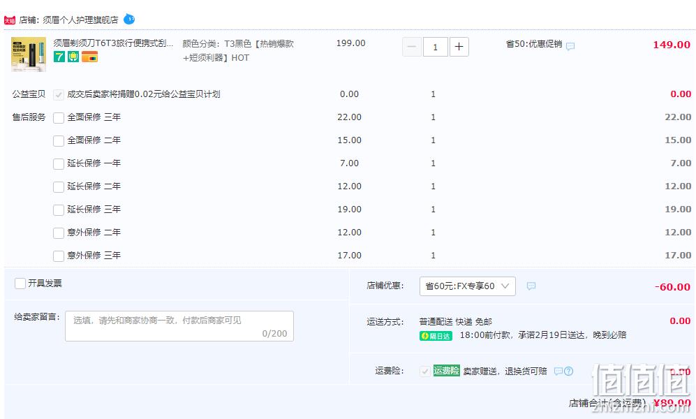The height and width of the screenshot is (419, 696).
Task: Click the speech bubble icon after 退换货可赔
Action: point(558,371)
